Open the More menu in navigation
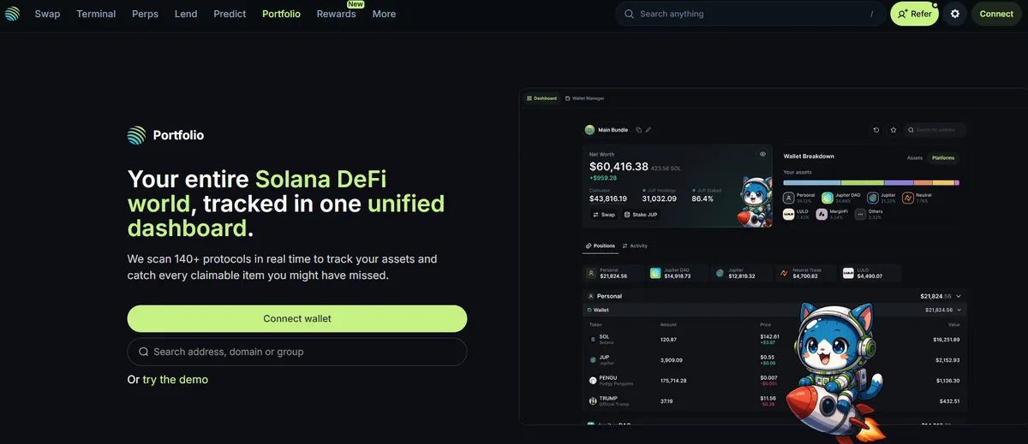The image size is (1028, 444). pyautogui.click(x=384, y=14)
